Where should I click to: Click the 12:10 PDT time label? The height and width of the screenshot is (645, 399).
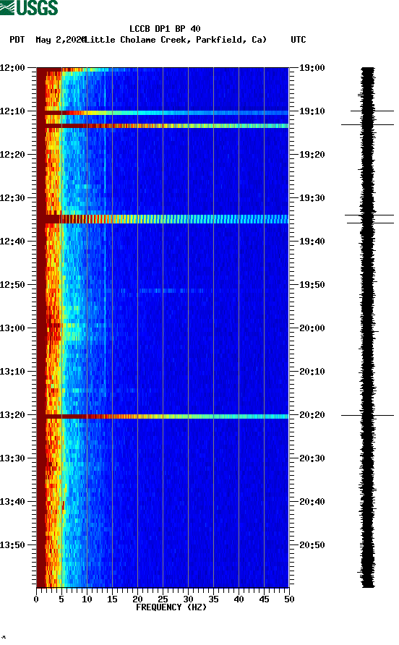point(12,111)
